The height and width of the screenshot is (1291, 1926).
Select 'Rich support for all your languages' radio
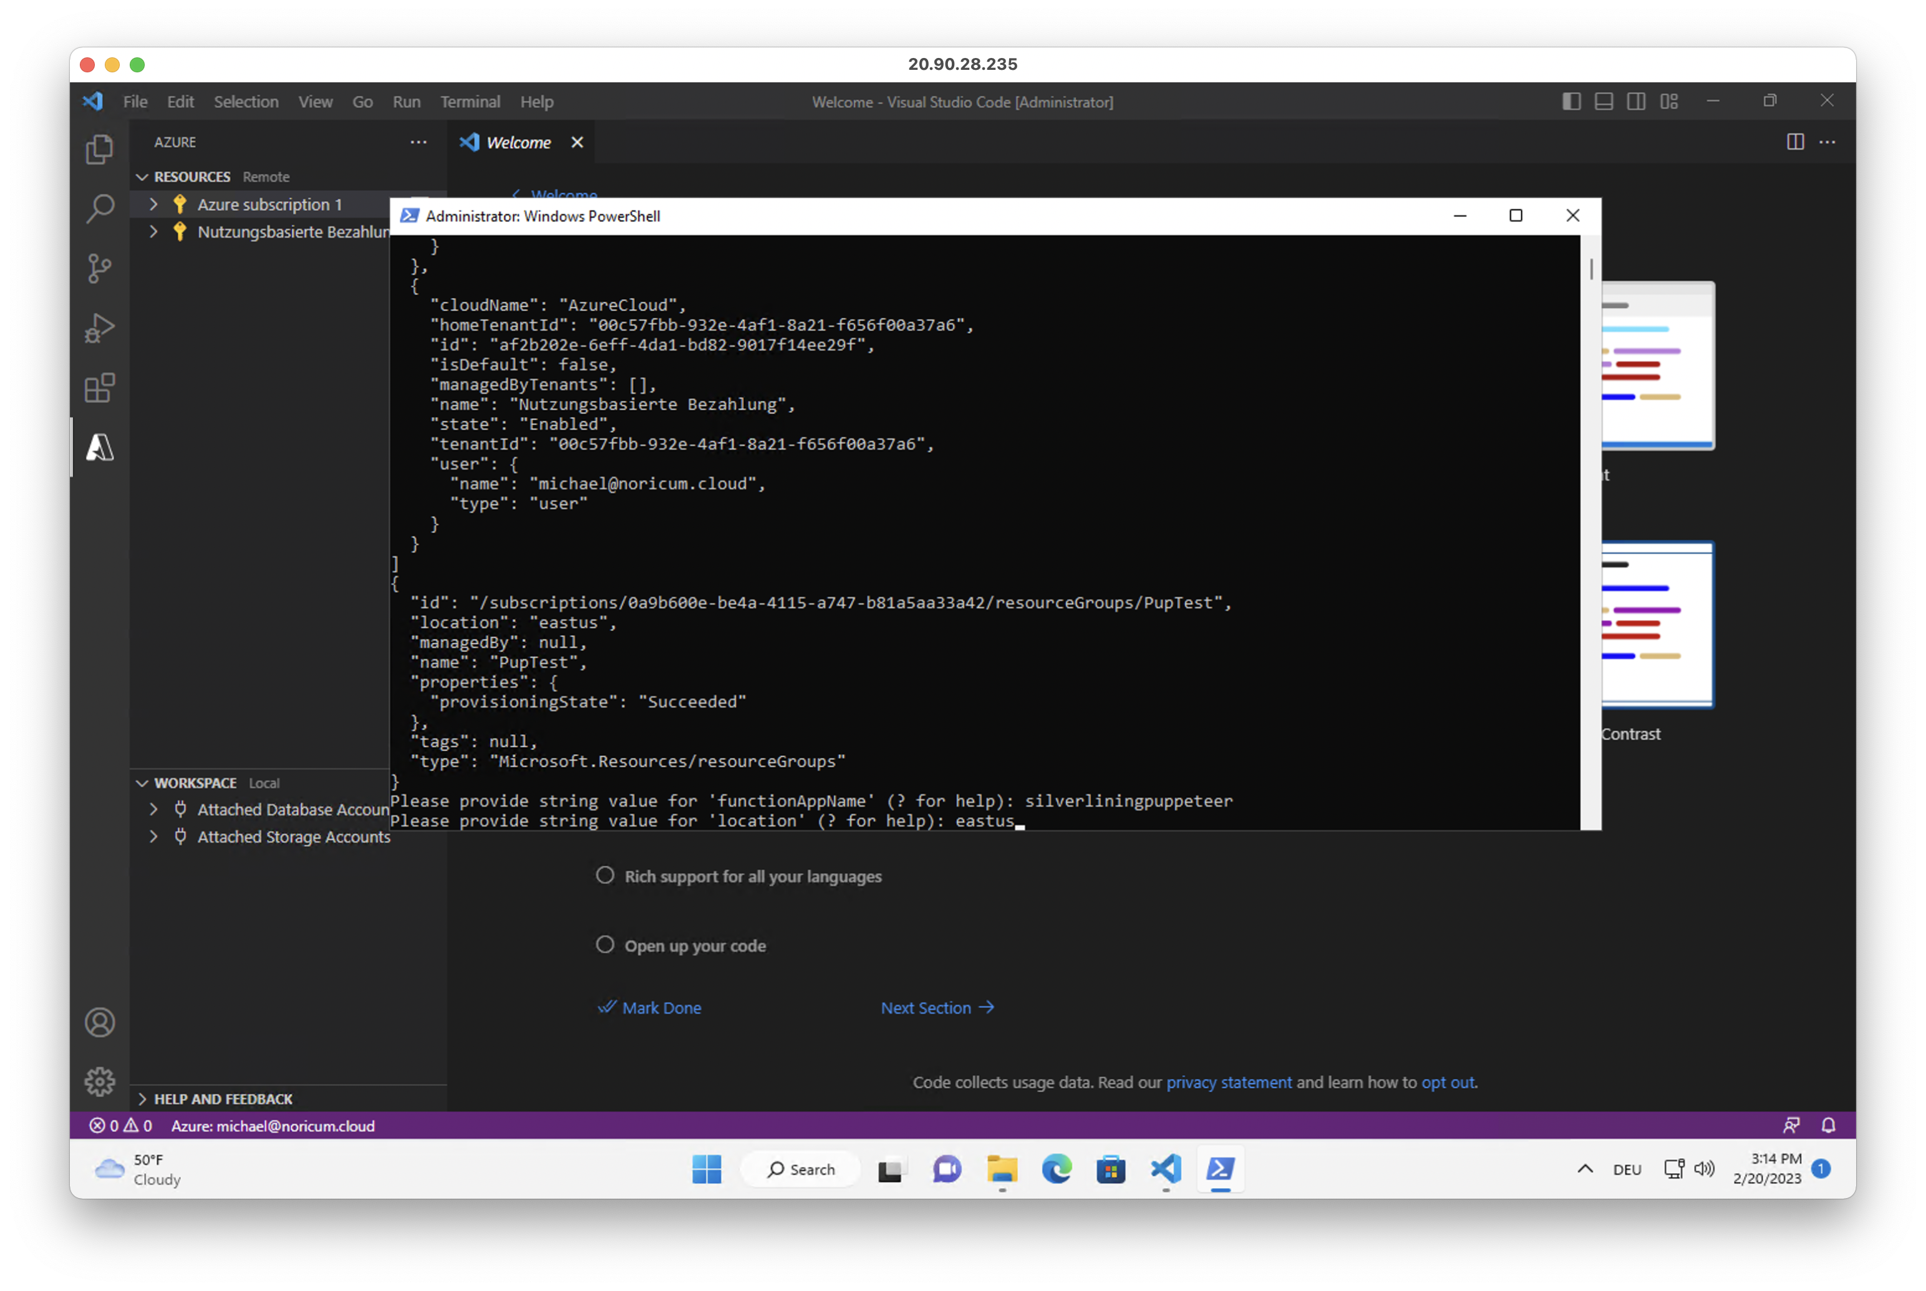point(605,875)
